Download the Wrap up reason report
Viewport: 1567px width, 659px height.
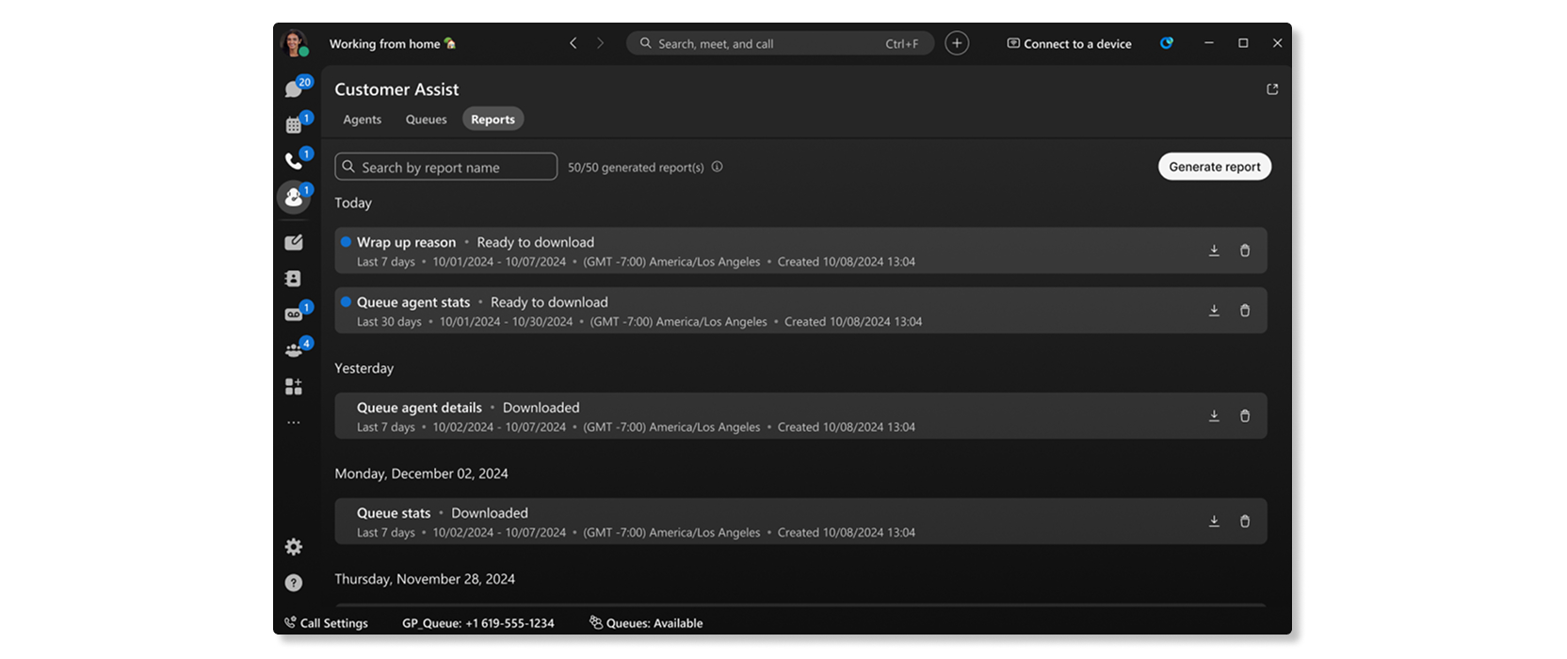1214,250
